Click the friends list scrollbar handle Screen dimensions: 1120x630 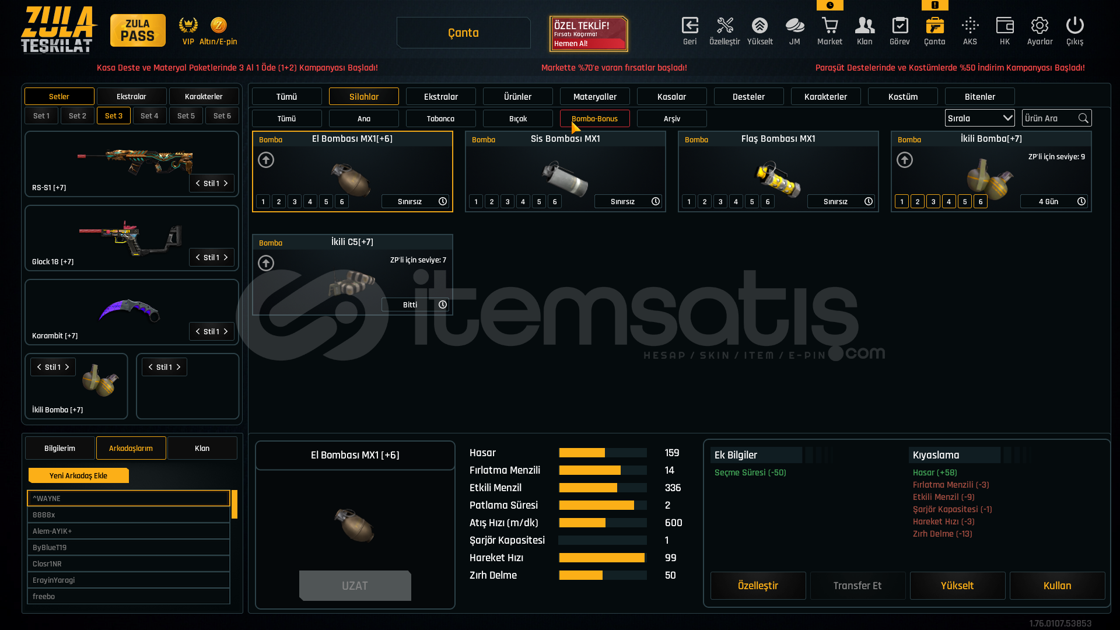(x=235, y=505)
